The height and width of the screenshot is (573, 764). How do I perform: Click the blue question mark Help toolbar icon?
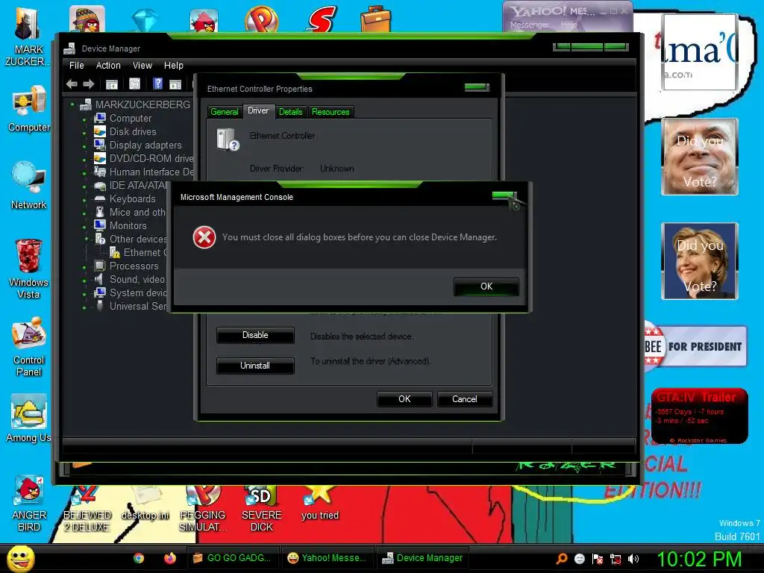[x=157, y=84]
